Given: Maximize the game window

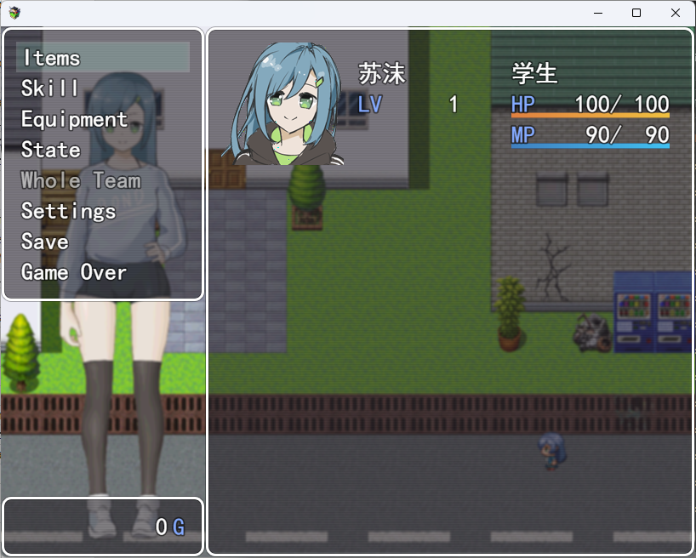Looking at the screenshot, I should click(x=636, y=13).
